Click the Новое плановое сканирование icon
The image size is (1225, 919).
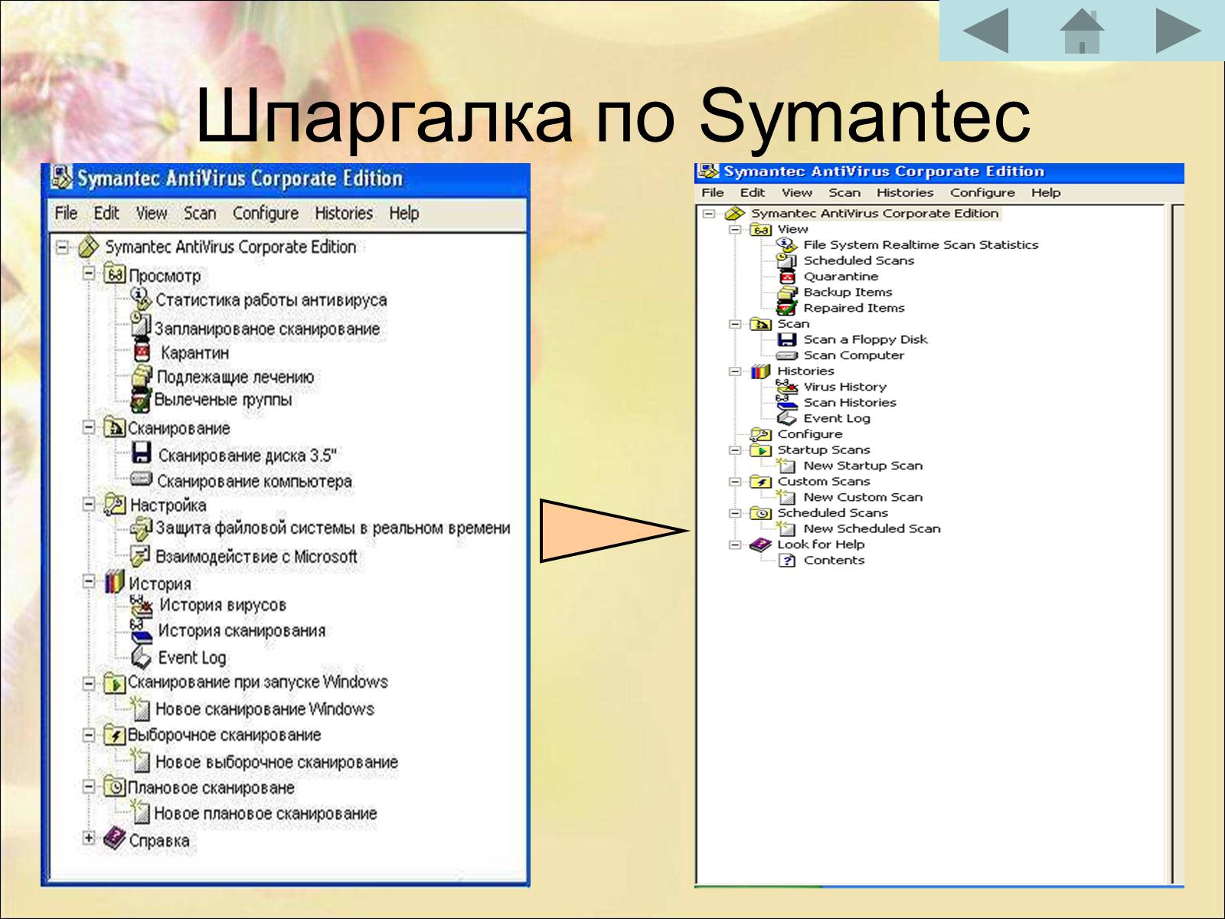140,812
